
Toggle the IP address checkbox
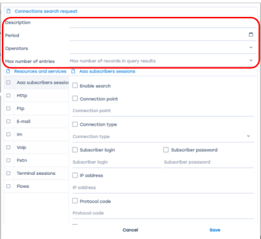pyautogui.click(x=75, y=175)
